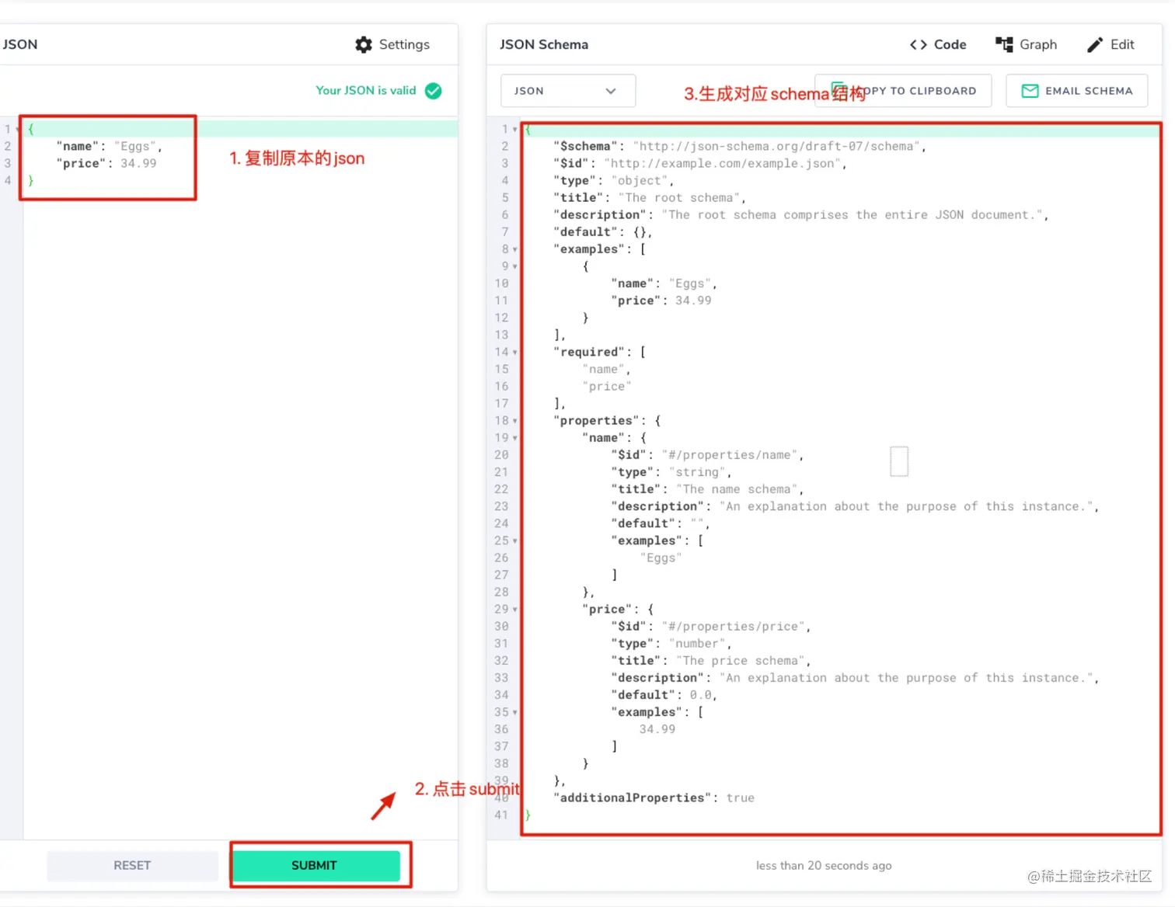Collapse the examples array fold at line 8
The image size is (1175, 907).
point(514,249)
